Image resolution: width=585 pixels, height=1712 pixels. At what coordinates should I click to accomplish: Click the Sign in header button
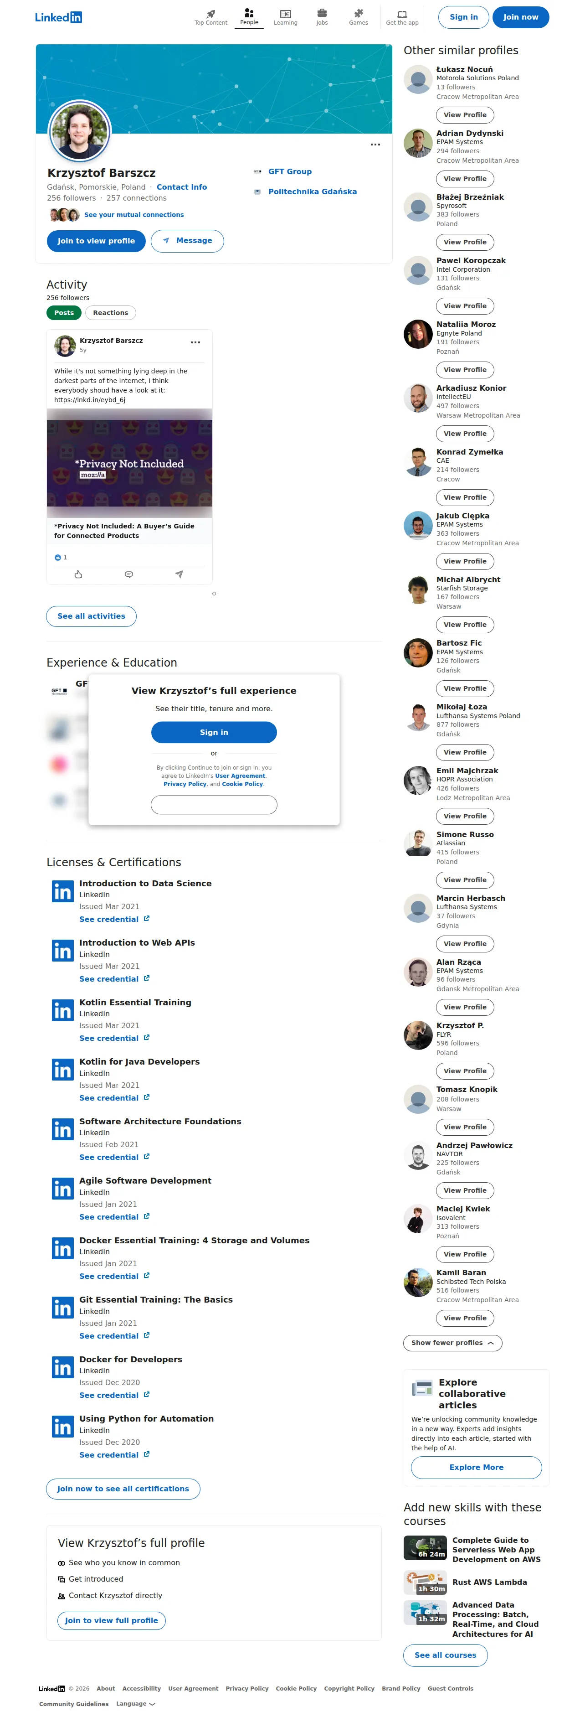463,17
